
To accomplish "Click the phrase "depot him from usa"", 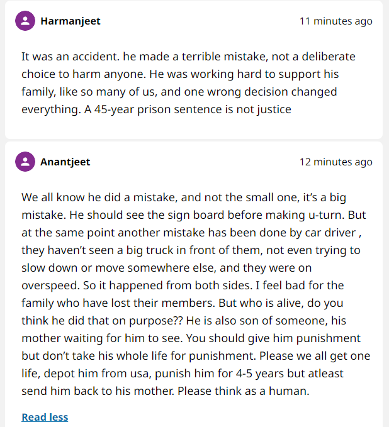I will tap(98, 373).
